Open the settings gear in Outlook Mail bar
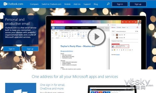Screen dimensions: 156x93 [x=129, y=22]
